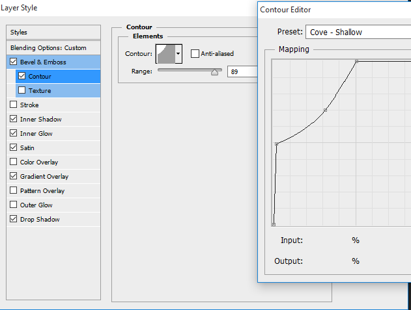
Task: Select the Satin style label
Action: [x=27, y=148]
